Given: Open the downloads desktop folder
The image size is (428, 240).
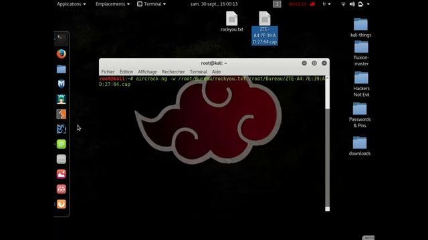Looking at the screenshot, I should point(360,146).
